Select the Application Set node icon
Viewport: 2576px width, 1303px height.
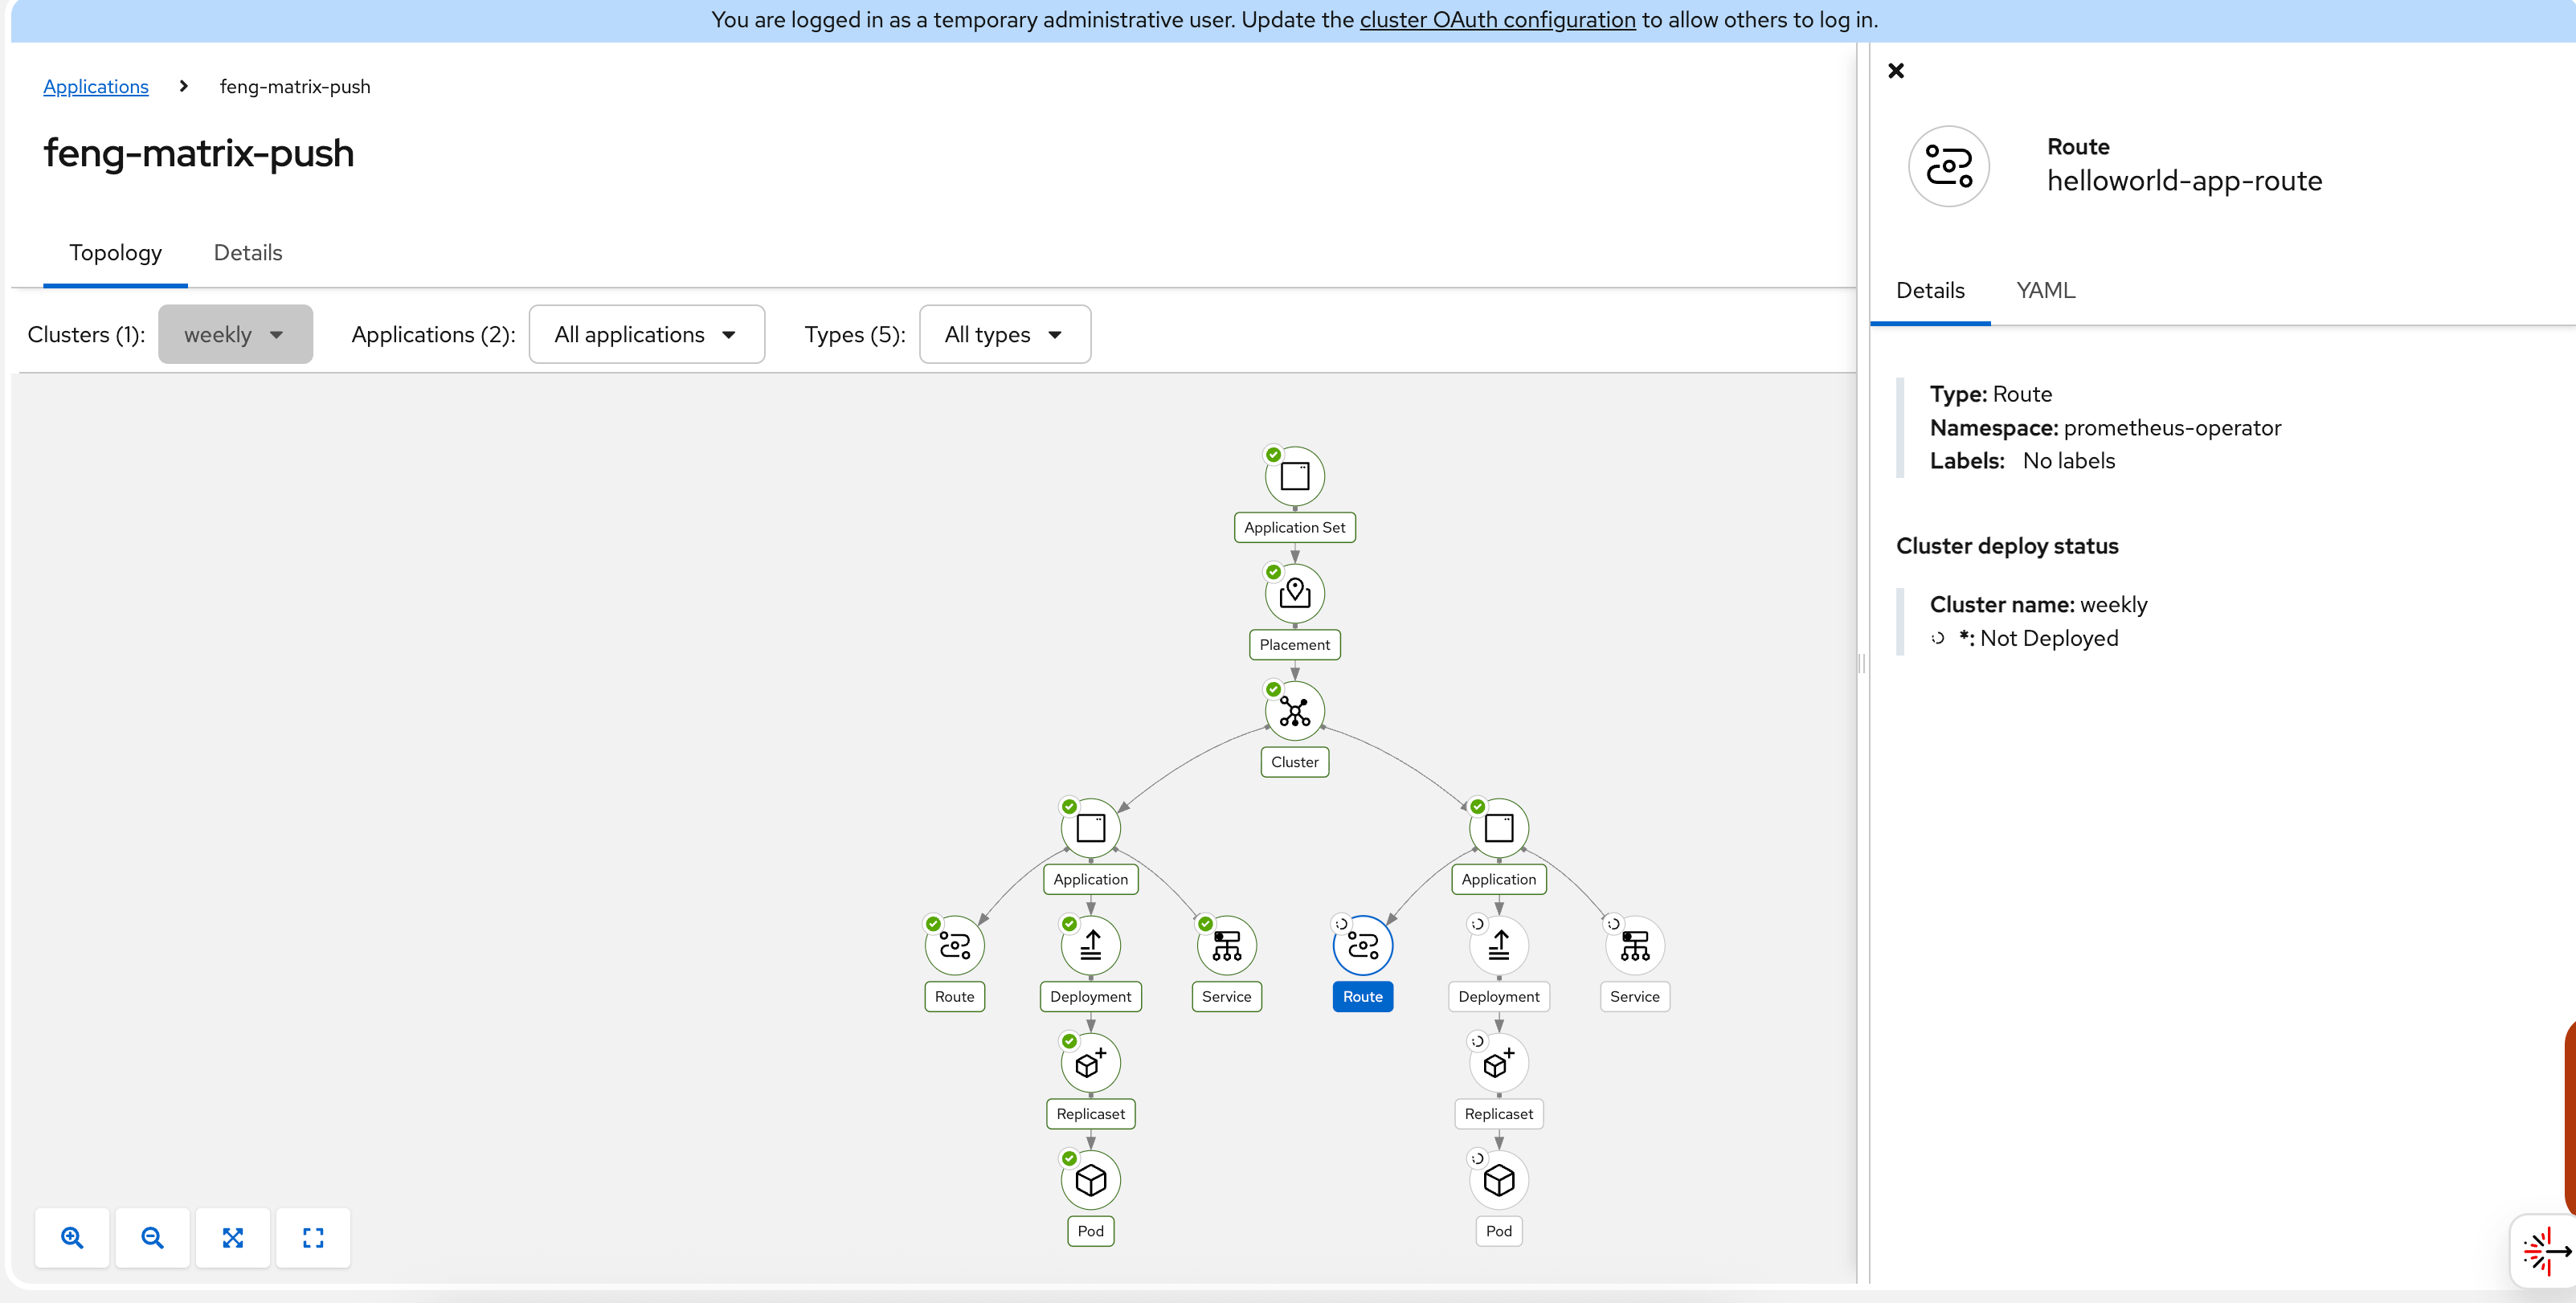pos(1294,476)
